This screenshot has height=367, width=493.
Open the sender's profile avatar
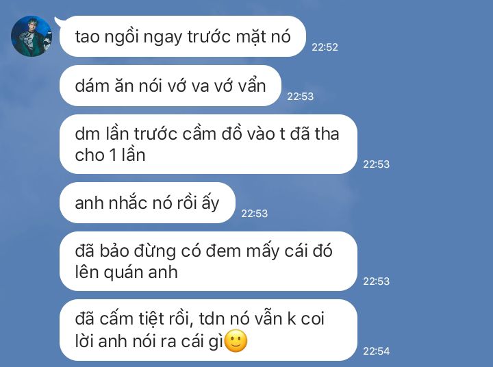coord(31,36)
